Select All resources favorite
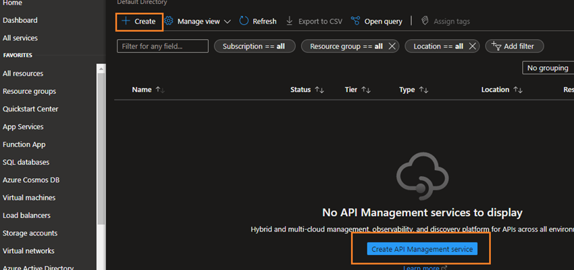The height and width of the screenshot is (270, 574). [23, 74]
